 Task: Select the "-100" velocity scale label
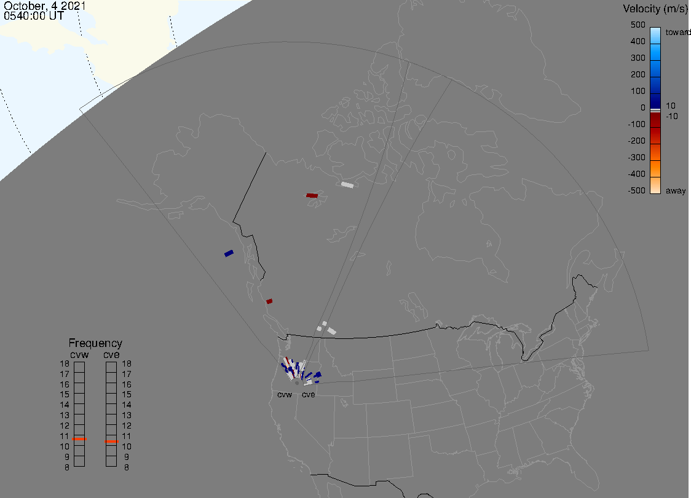(636, 124)
